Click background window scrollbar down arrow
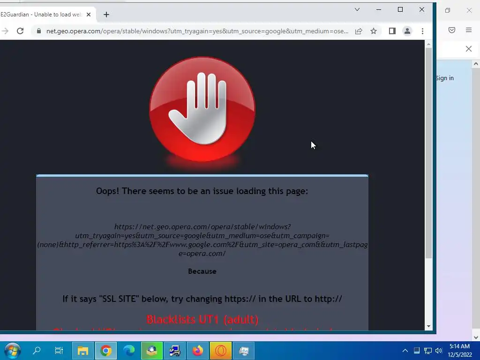The height and width of the screenshot is (360, 480). pos(476,337)
